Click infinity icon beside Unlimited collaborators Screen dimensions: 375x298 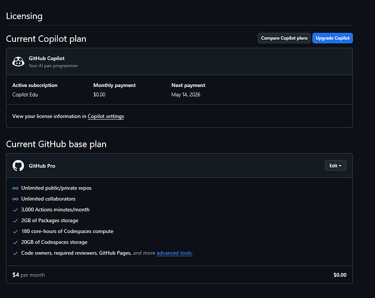16,199
